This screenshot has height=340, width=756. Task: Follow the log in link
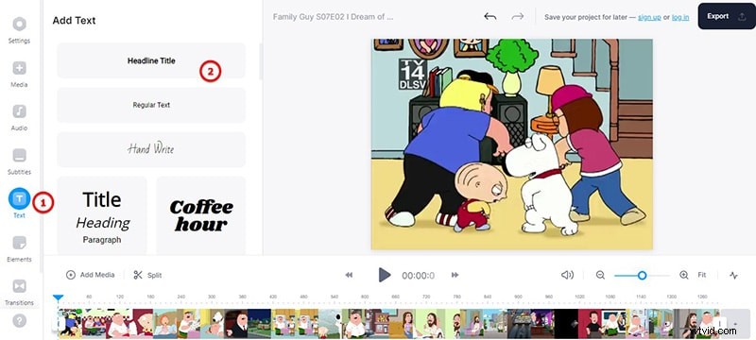(680, 17)
